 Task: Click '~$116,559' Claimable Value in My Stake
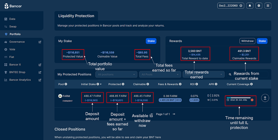107,52
